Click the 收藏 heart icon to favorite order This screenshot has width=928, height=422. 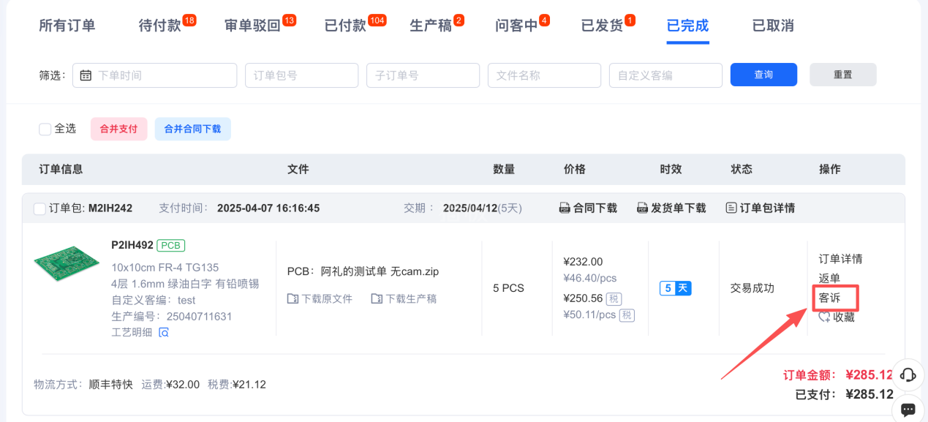click(x=822, y=317)
